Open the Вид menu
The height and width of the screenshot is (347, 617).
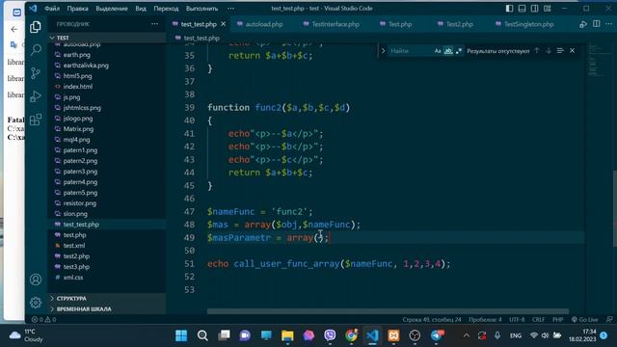[141, 9]
